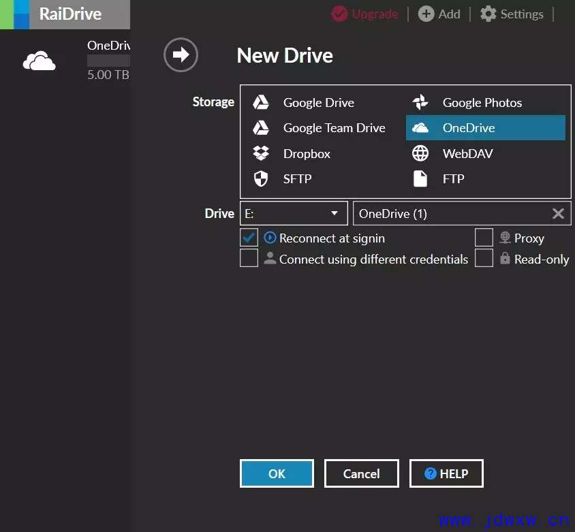Click the Upgrade checkmark icon
Image resolution: width=575 pixels, height=532 pixels.
(339, 14)
